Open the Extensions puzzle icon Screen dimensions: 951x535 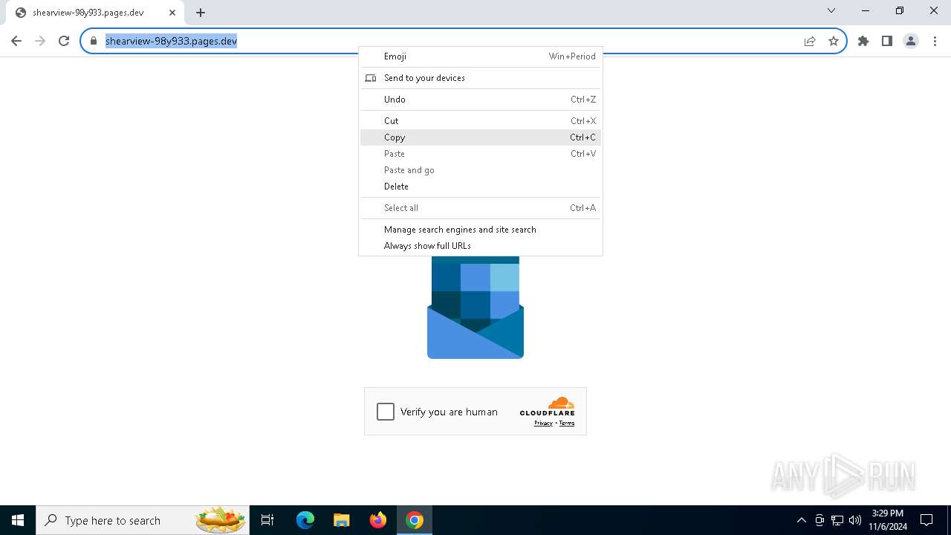pos(863,41)
